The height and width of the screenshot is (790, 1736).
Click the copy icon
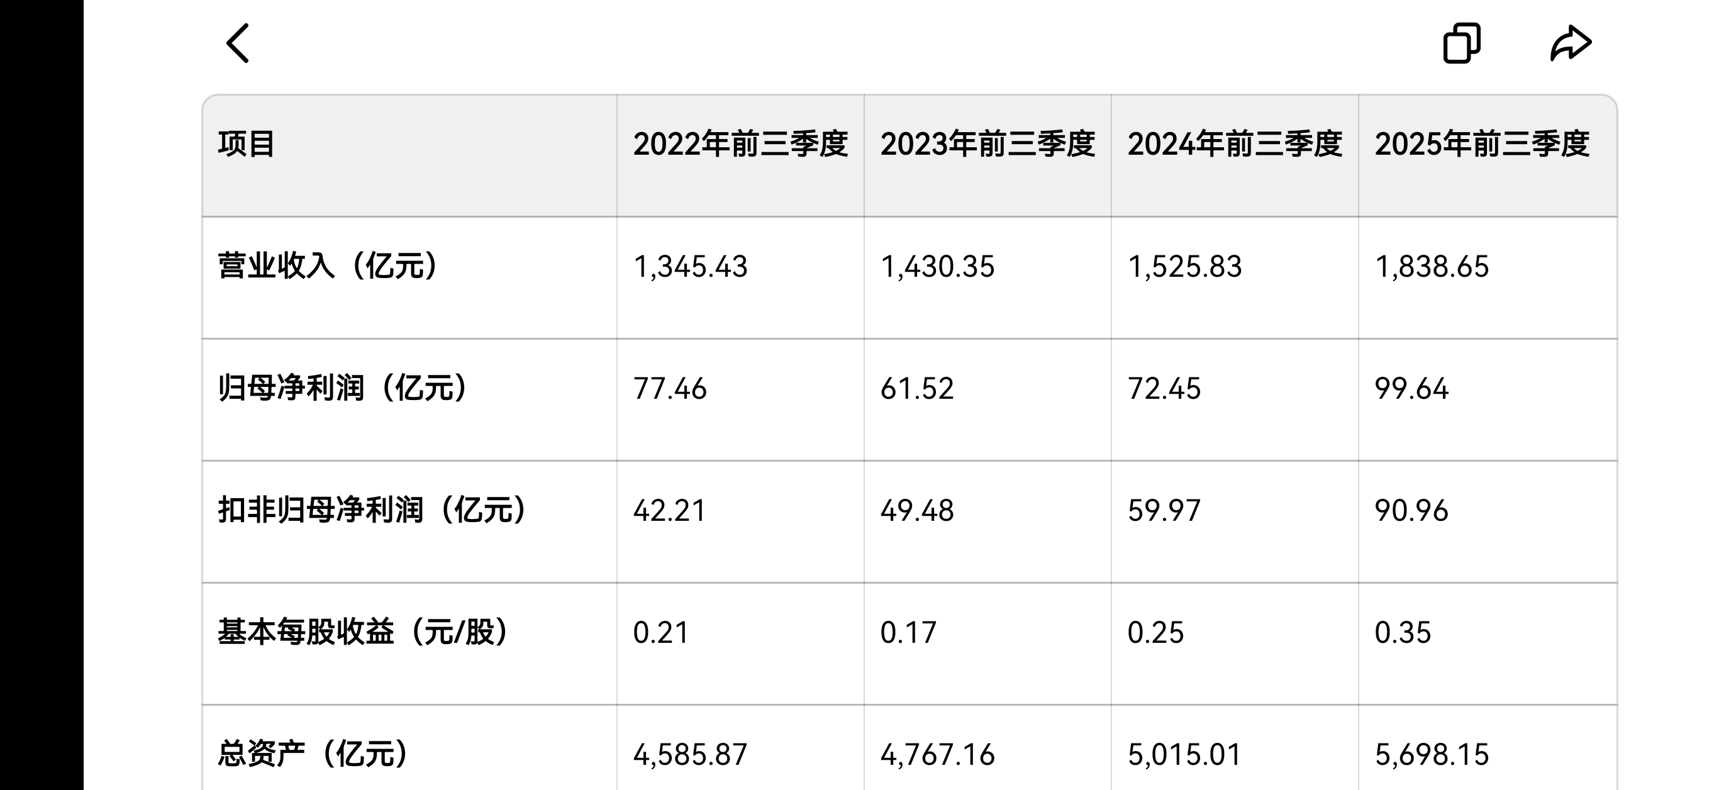coord(1461,43)
